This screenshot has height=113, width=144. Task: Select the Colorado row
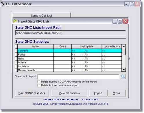(69, 51)
